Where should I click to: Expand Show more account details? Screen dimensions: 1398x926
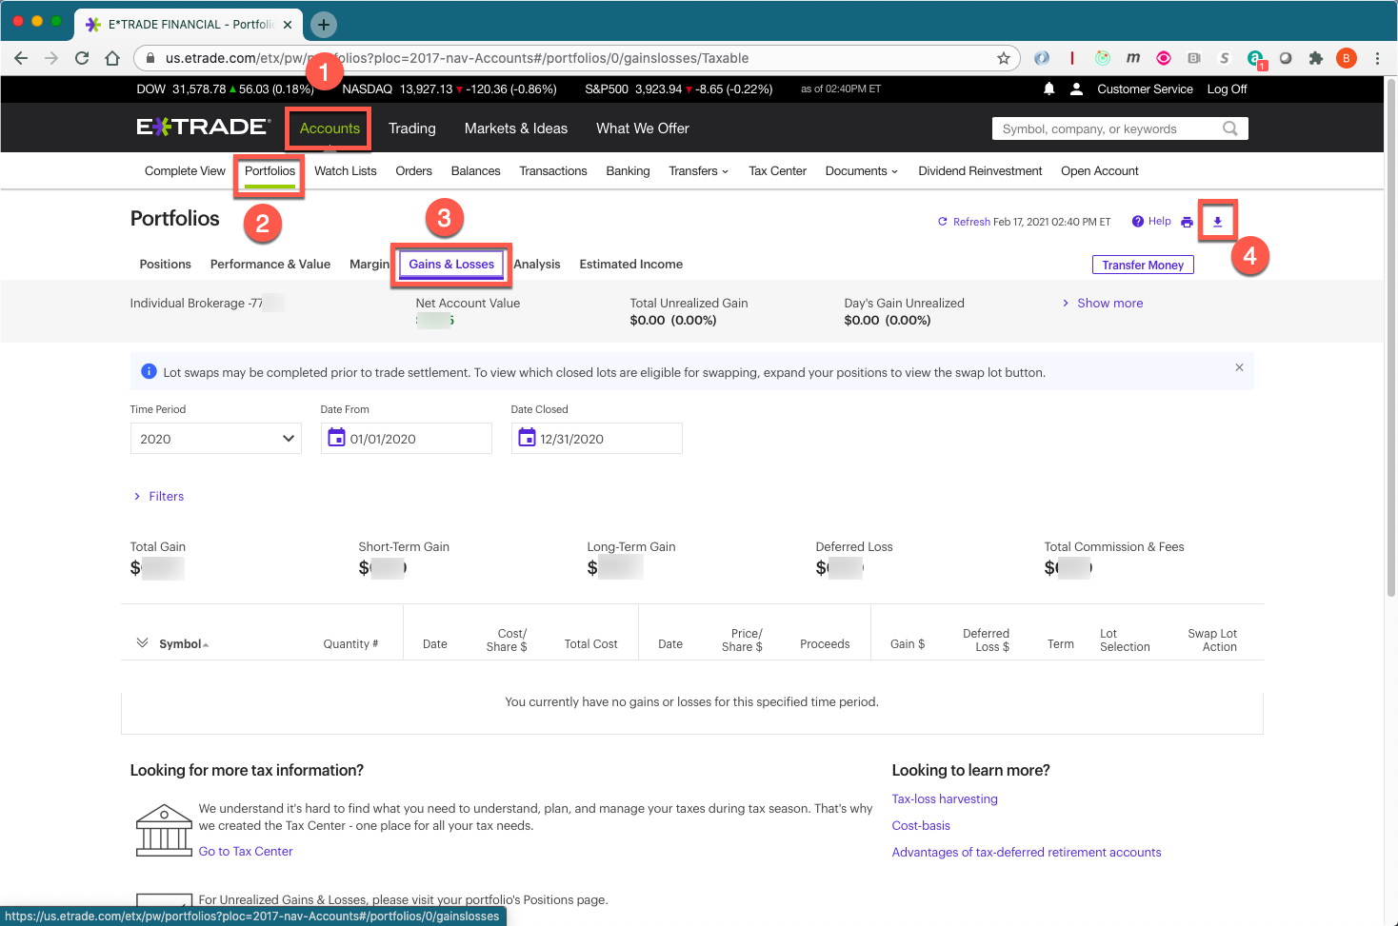[1103, 303]
